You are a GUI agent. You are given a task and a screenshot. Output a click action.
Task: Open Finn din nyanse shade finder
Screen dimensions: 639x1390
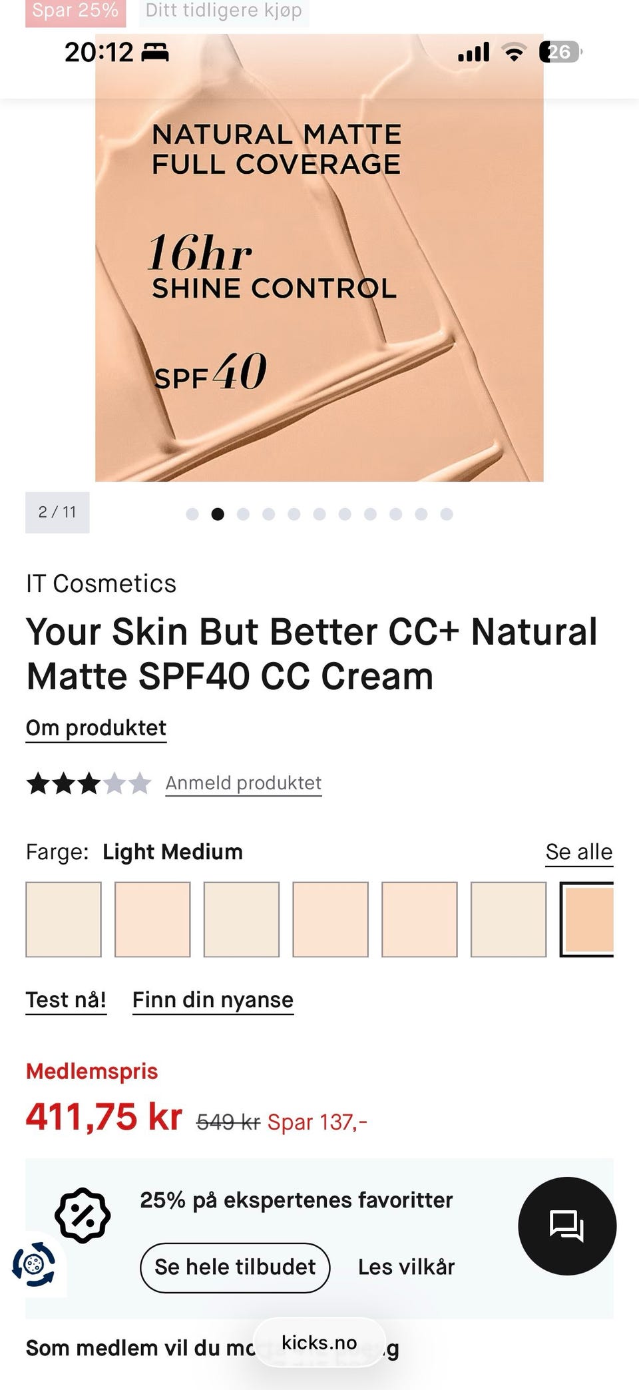(212, 1000)
